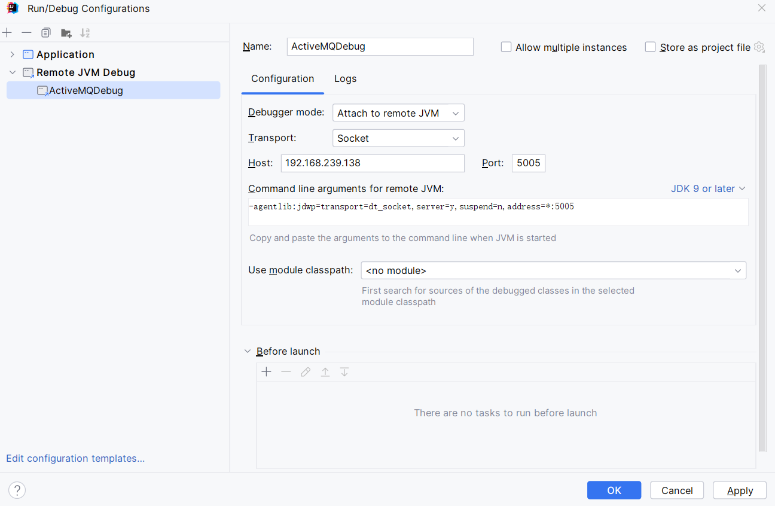775x506 pixels.
Task: Switch to the Logs tab
Action: [346, 79]
